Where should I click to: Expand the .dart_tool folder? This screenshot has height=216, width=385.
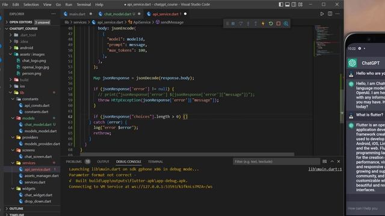point(28,35)
